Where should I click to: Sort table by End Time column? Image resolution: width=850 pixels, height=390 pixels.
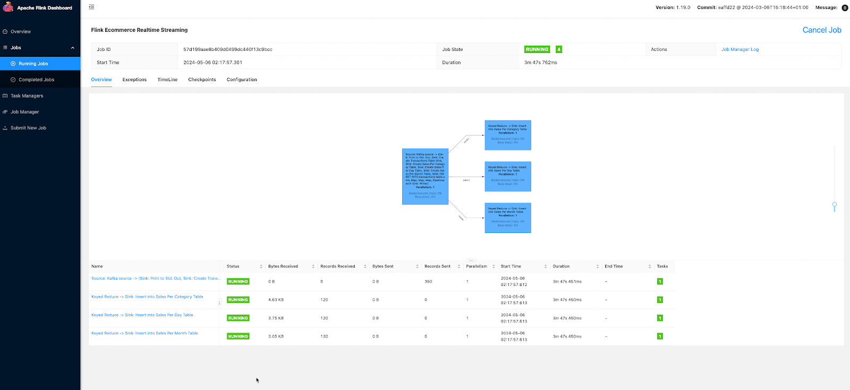coord(650,266)
